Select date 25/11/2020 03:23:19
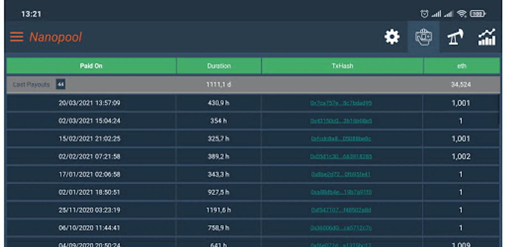The height and width of the screenshot is (247, 506). tap(90, 210)
